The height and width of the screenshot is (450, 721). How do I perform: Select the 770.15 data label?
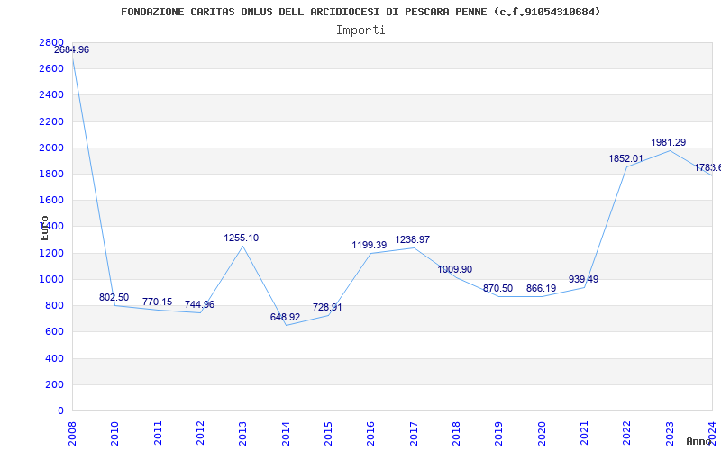157,302
